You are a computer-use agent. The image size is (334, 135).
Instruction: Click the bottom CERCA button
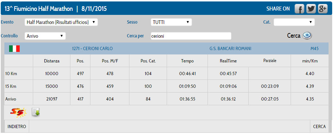(319, 127)
